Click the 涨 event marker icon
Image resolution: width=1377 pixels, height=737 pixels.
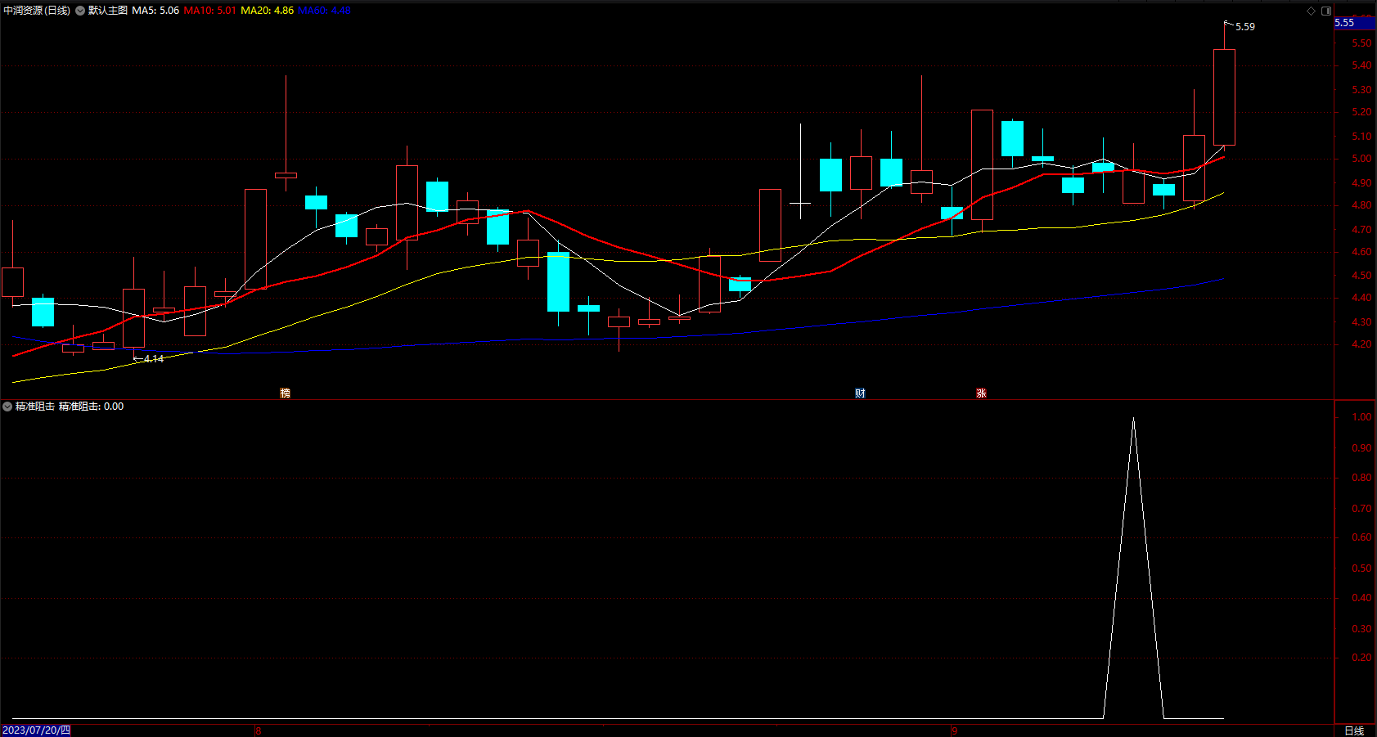tap(981, 393)
